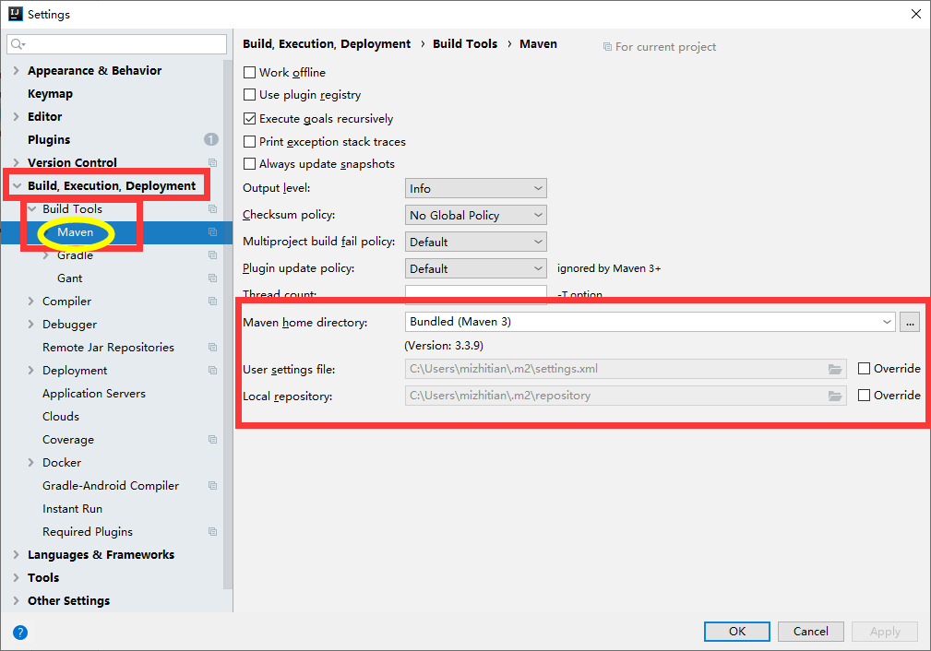The height and width of the screenshot is (651, 931).
Task: Open the Keymap settings page
Action: click(x=51, y=94)
